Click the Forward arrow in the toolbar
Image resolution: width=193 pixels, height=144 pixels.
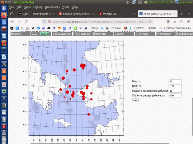click(19, 22)
